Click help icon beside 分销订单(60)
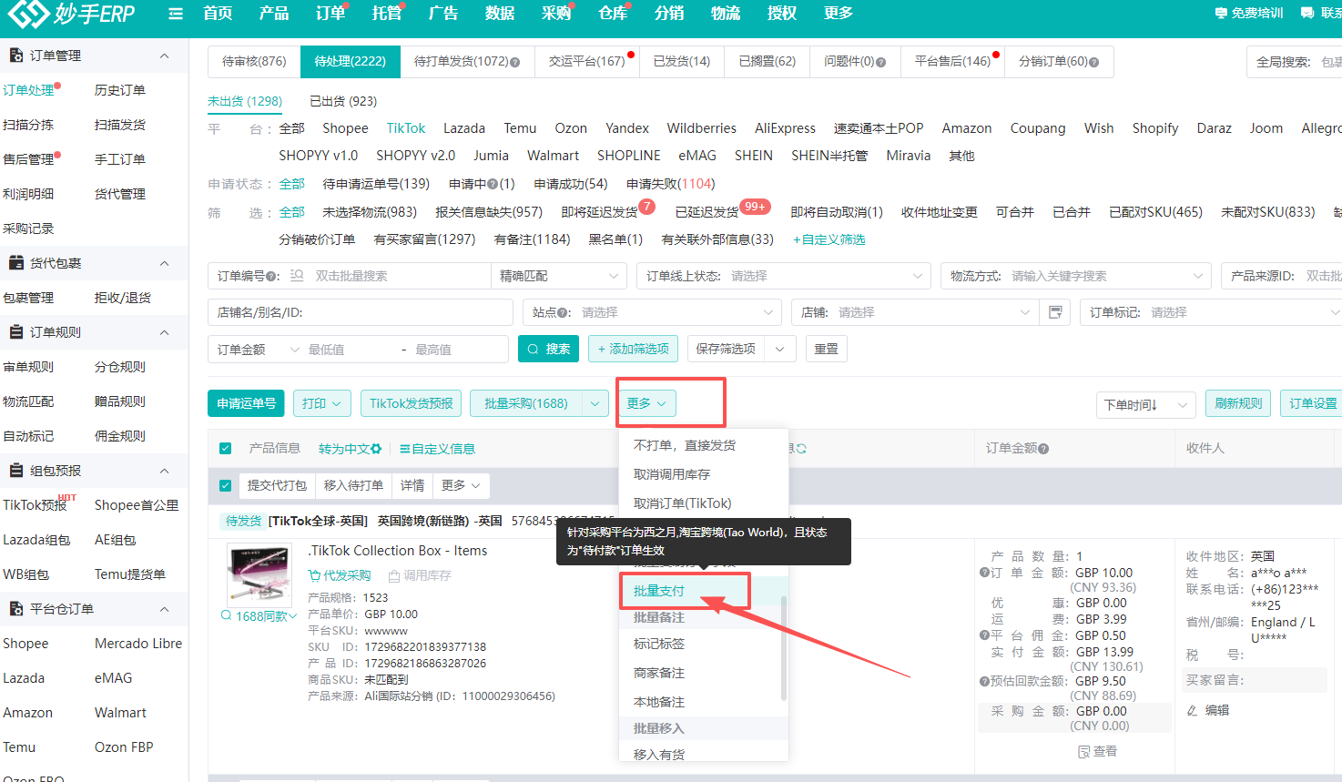Image resolution: width=1342 pixels, height=782 pixels. click(1094, 62)
